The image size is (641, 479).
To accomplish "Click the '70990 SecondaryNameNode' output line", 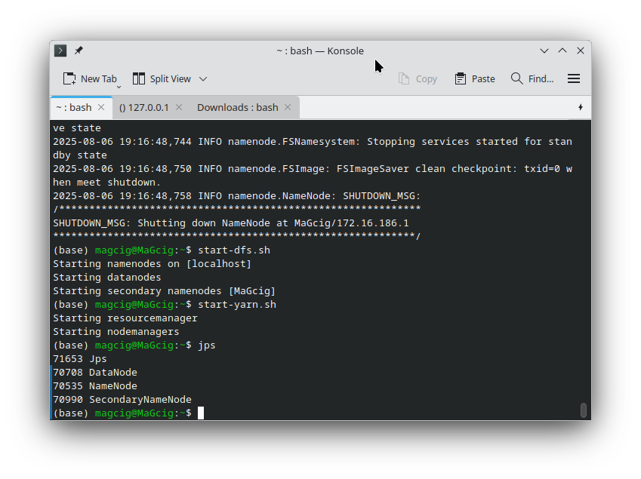I will click(122, 399).
